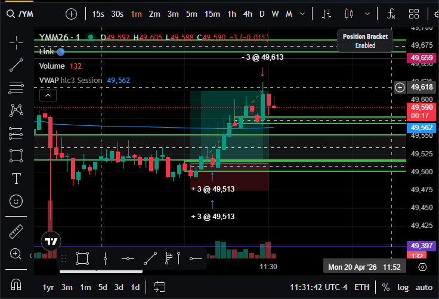Open the layout grid selector

coord(414,14)
